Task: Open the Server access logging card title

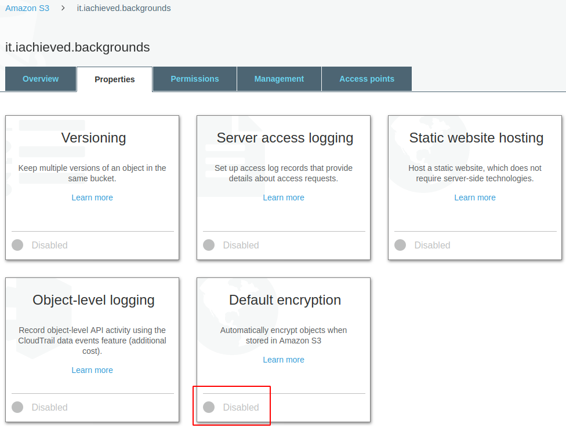Action: [x=285, y=138]
